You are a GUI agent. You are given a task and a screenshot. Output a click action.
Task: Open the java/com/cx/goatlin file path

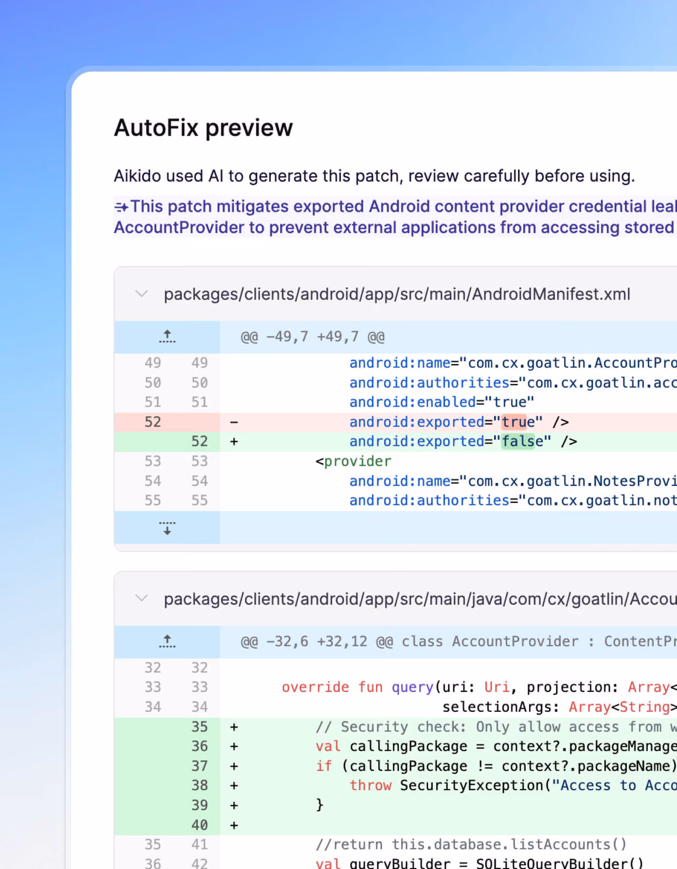tap(420, 599)
